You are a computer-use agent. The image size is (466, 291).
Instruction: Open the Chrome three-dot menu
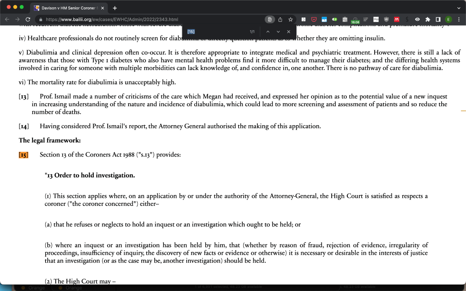click(x=459, y=19)
